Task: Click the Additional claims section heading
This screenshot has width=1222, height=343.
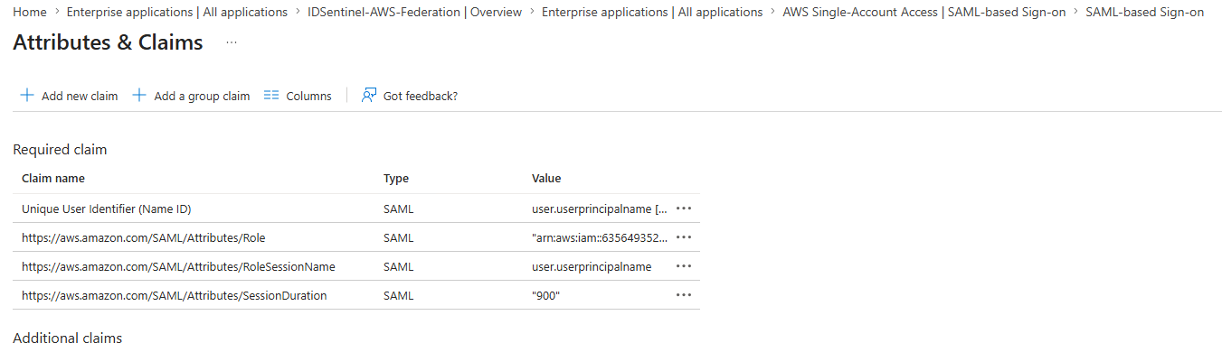Action: click(67, 338)
